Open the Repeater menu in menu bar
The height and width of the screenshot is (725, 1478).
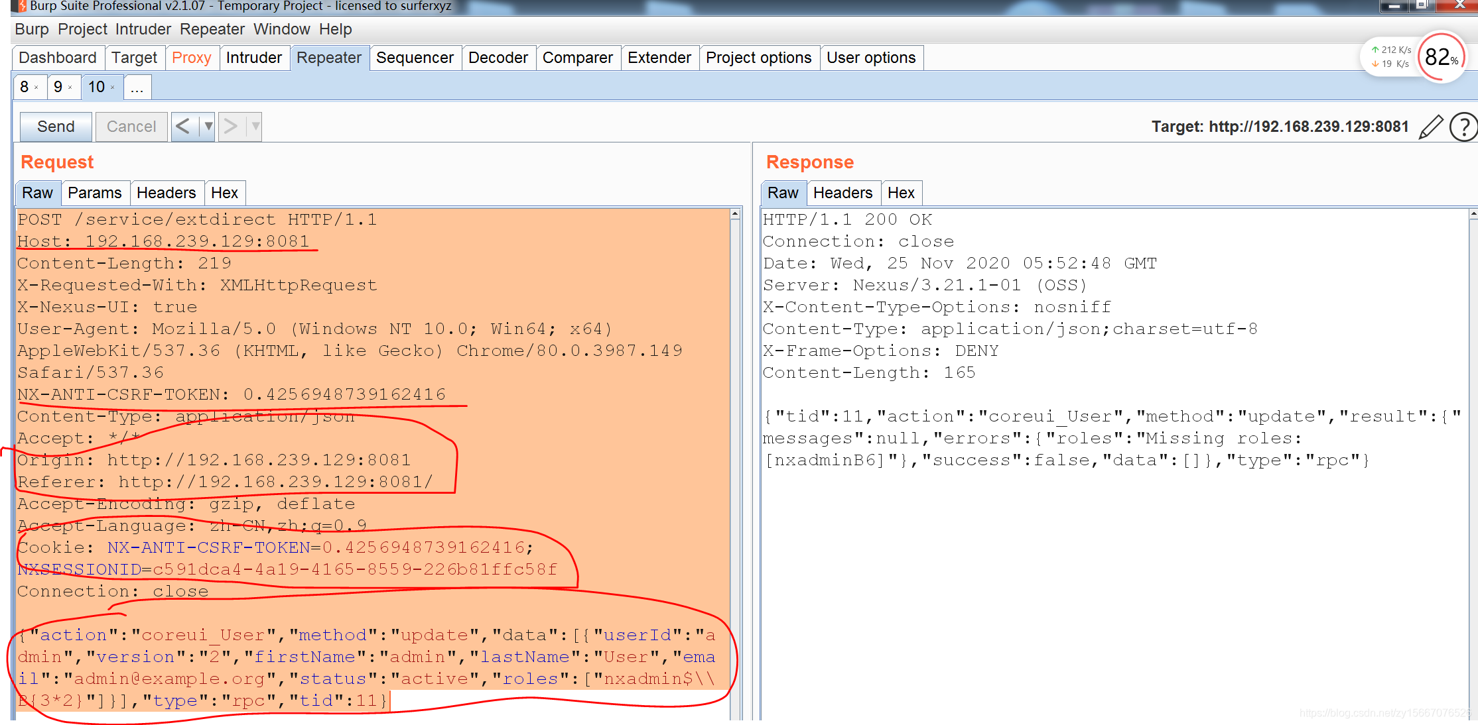pos(212,29)
